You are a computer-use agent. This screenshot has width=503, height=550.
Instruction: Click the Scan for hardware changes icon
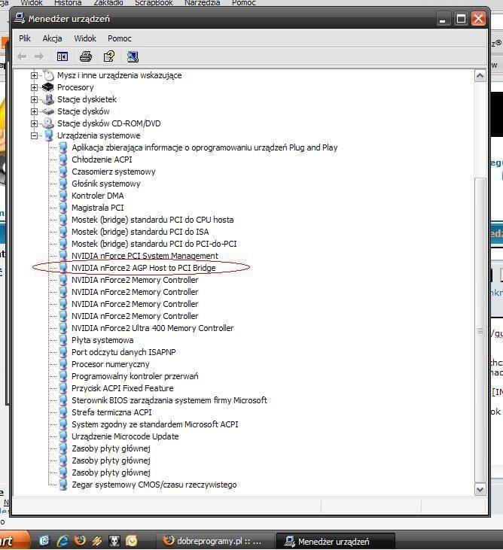pyautogui.click(x=133, y=56)
